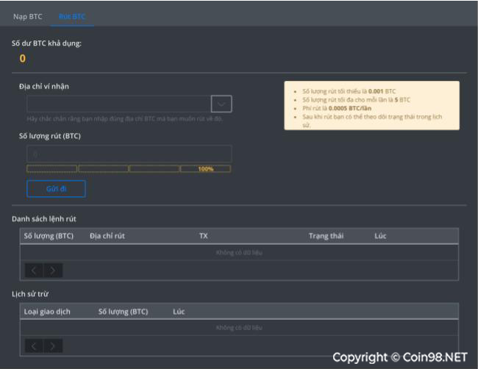Switch to the Nap BTC tab
The width and height of the screenshot is (478, 369).
pyautogui.click(x=28, y=16)
